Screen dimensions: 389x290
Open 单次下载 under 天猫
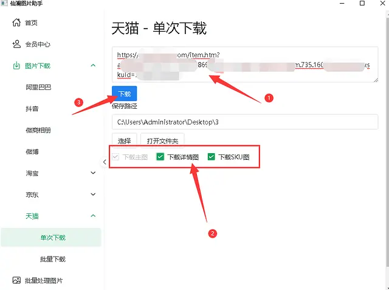point(51,237)
